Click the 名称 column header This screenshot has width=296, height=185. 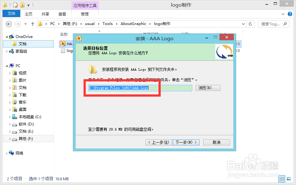tap(64, 35)
